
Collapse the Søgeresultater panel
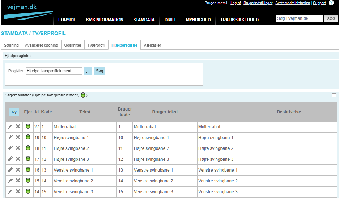334,95
